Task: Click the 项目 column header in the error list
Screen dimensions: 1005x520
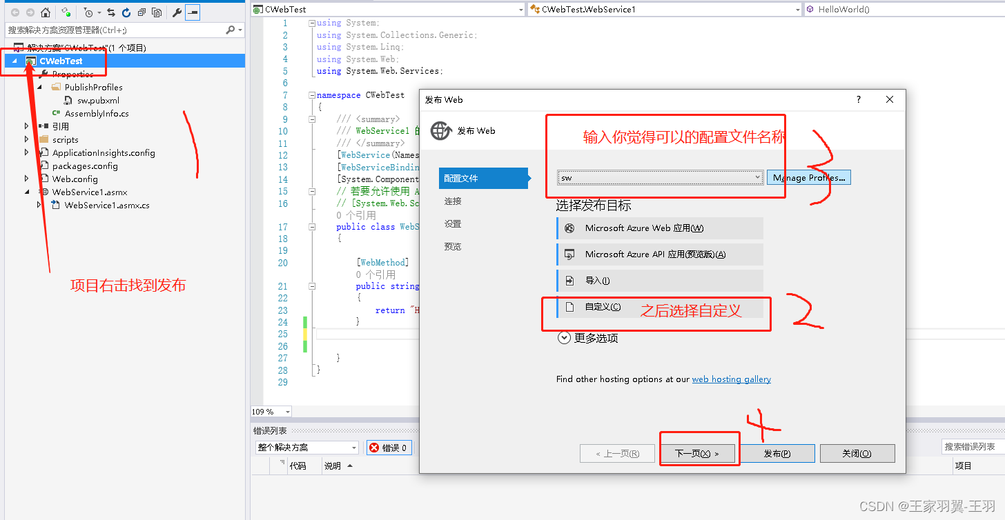Action: (964, 466)
